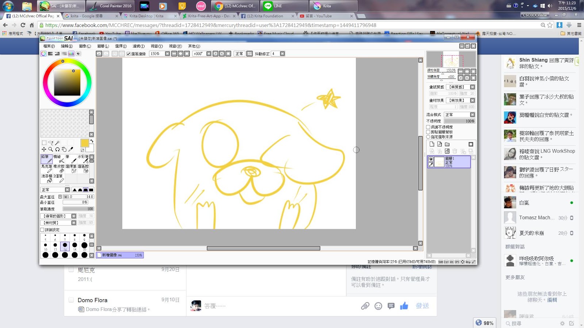Open the 抖動修正 stabilizer dropdown

click(x=282, y=54)
